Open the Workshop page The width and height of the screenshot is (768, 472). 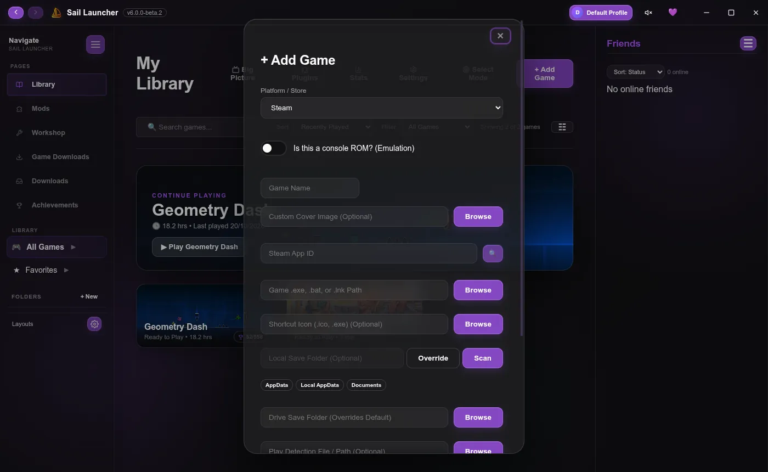point(57,133)
